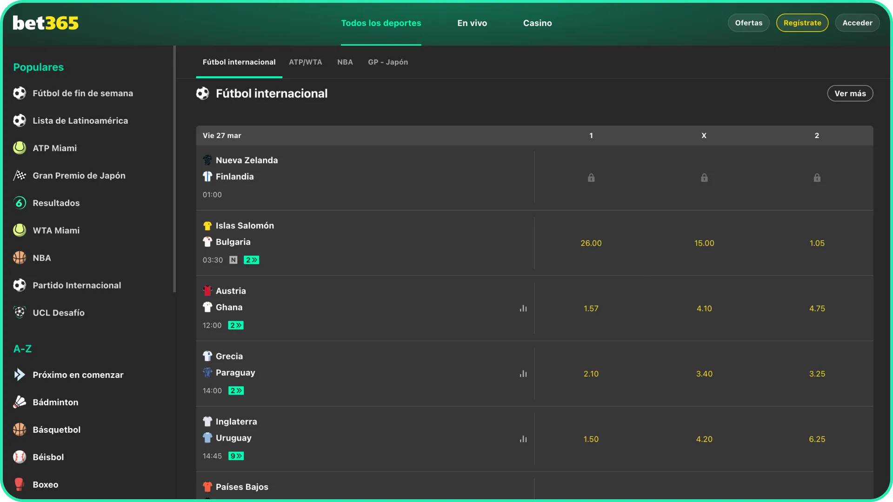This screenshot has width=893, height=502.
Task: Select the Fútbol de fin de semana soccer icon
Action: 19,92
